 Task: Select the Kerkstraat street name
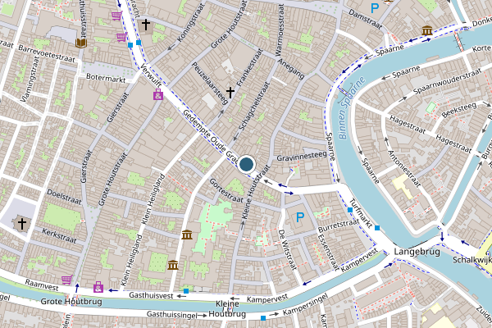(59, 235)
